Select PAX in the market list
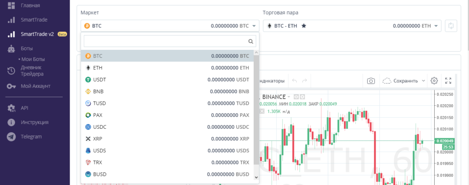Image resolution: width=469 pixels, height=185 pixels. click(x=167, y=115)
